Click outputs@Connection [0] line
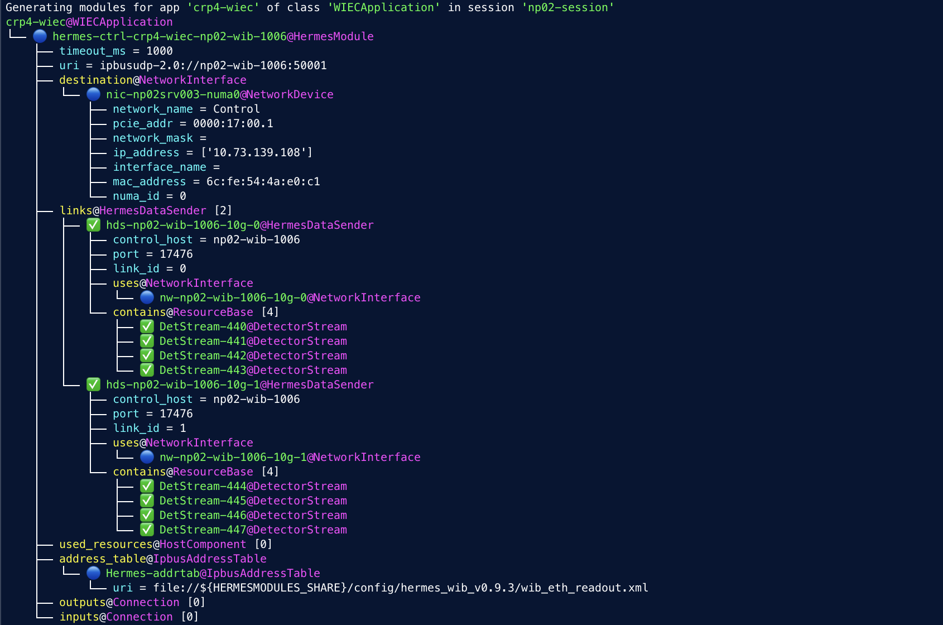This screenshot has width=943, height=625. point(132,602)
